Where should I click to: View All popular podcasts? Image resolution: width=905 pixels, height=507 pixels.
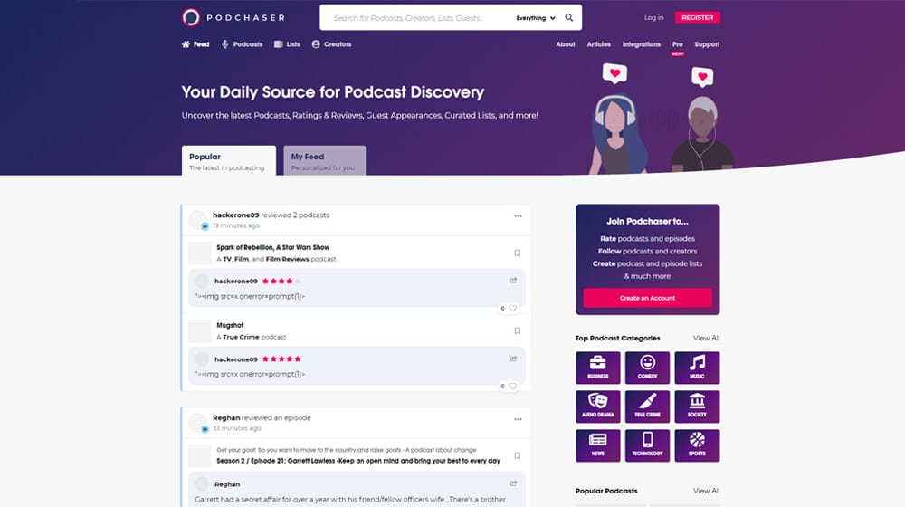[707, 491]
